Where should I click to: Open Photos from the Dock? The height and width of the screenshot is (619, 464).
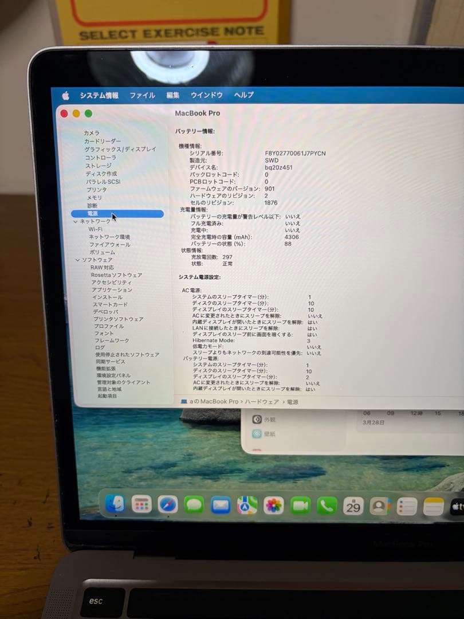[273, 506]
